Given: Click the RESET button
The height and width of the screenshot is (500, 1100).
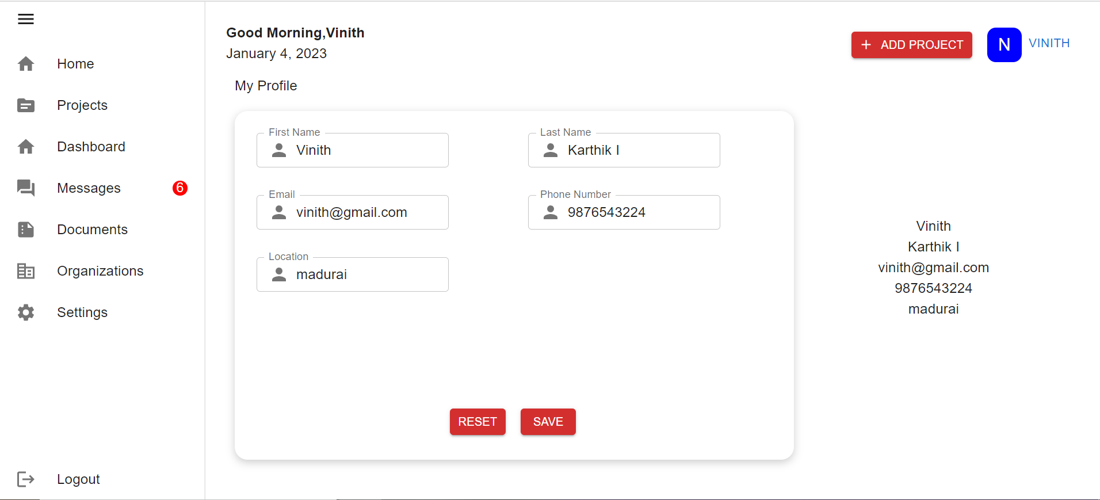Looking at the screenshot, I should click(x=478, y=422).
